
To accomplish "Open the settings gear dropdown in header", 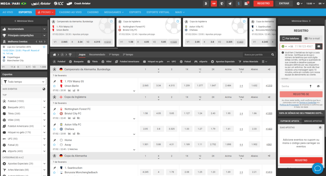I will 299,3.
